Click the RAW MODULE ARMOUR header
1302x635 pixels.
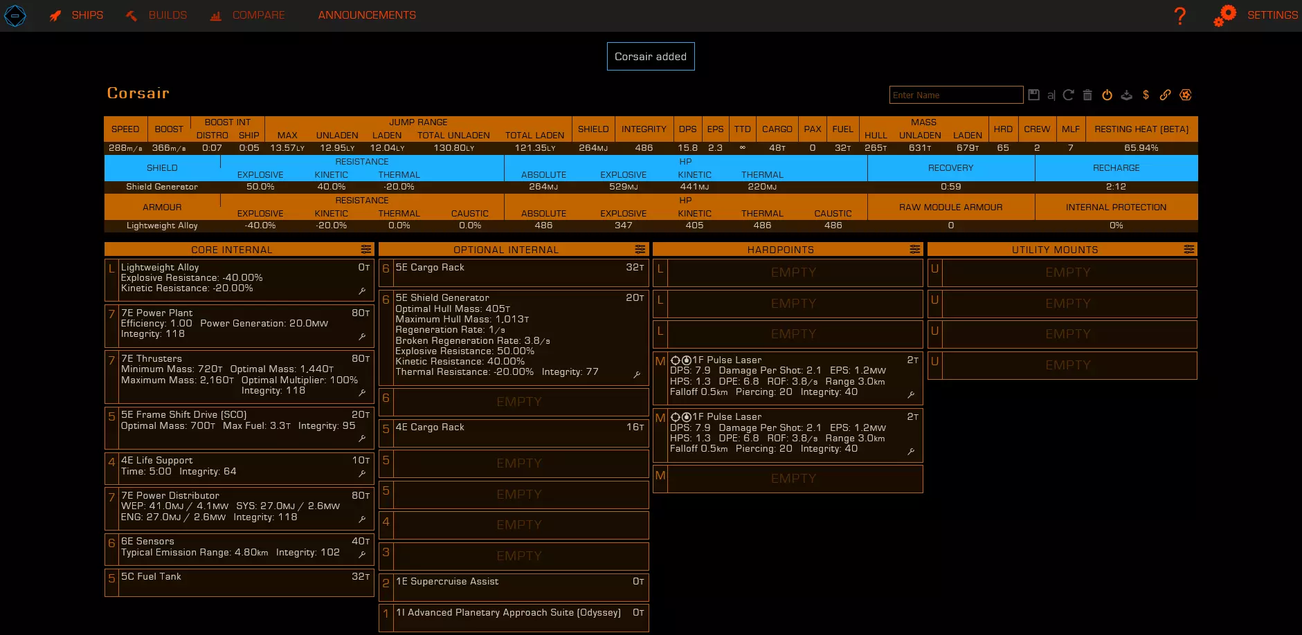950,208
